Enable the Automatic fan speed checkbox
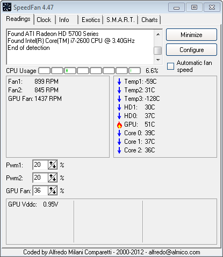This screenshot has height=257, width=223. [x=170, y=66]
